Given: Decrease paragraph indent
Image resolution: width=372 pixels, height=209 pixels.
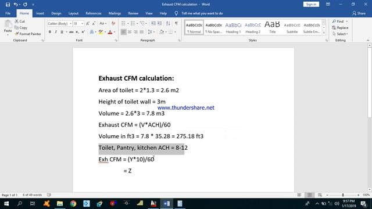Looking at the screenshot, I should coord(153,23).
